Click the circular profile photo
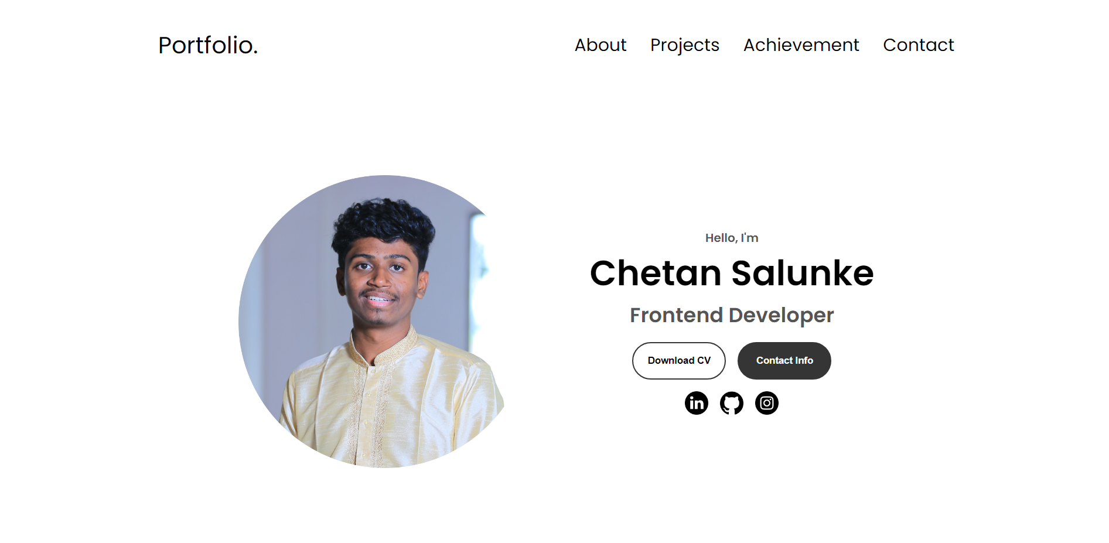 [x=372, y=321]
